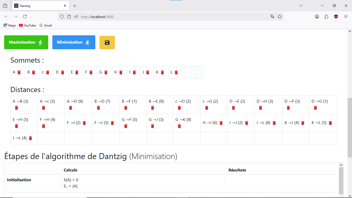Open the Maps bookmark
The image size is (352, 198).
[x=10, y=26]
